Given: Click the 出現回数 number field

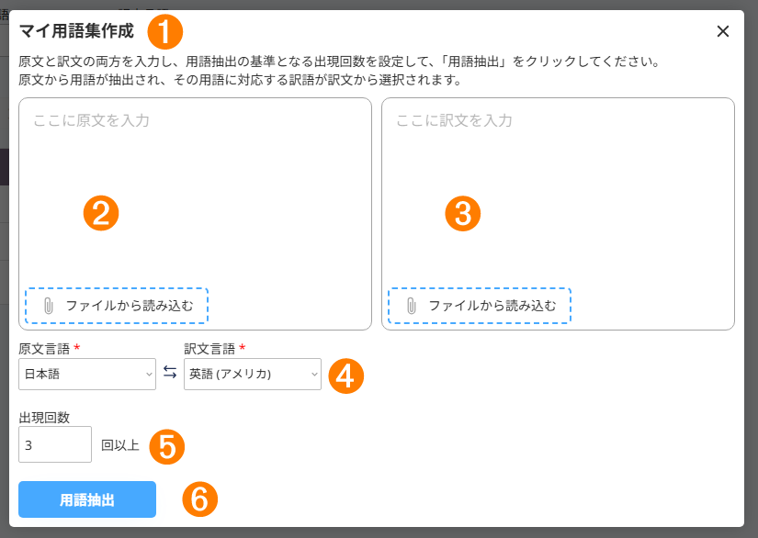Looking at the screenshot, I should [55, 444].
